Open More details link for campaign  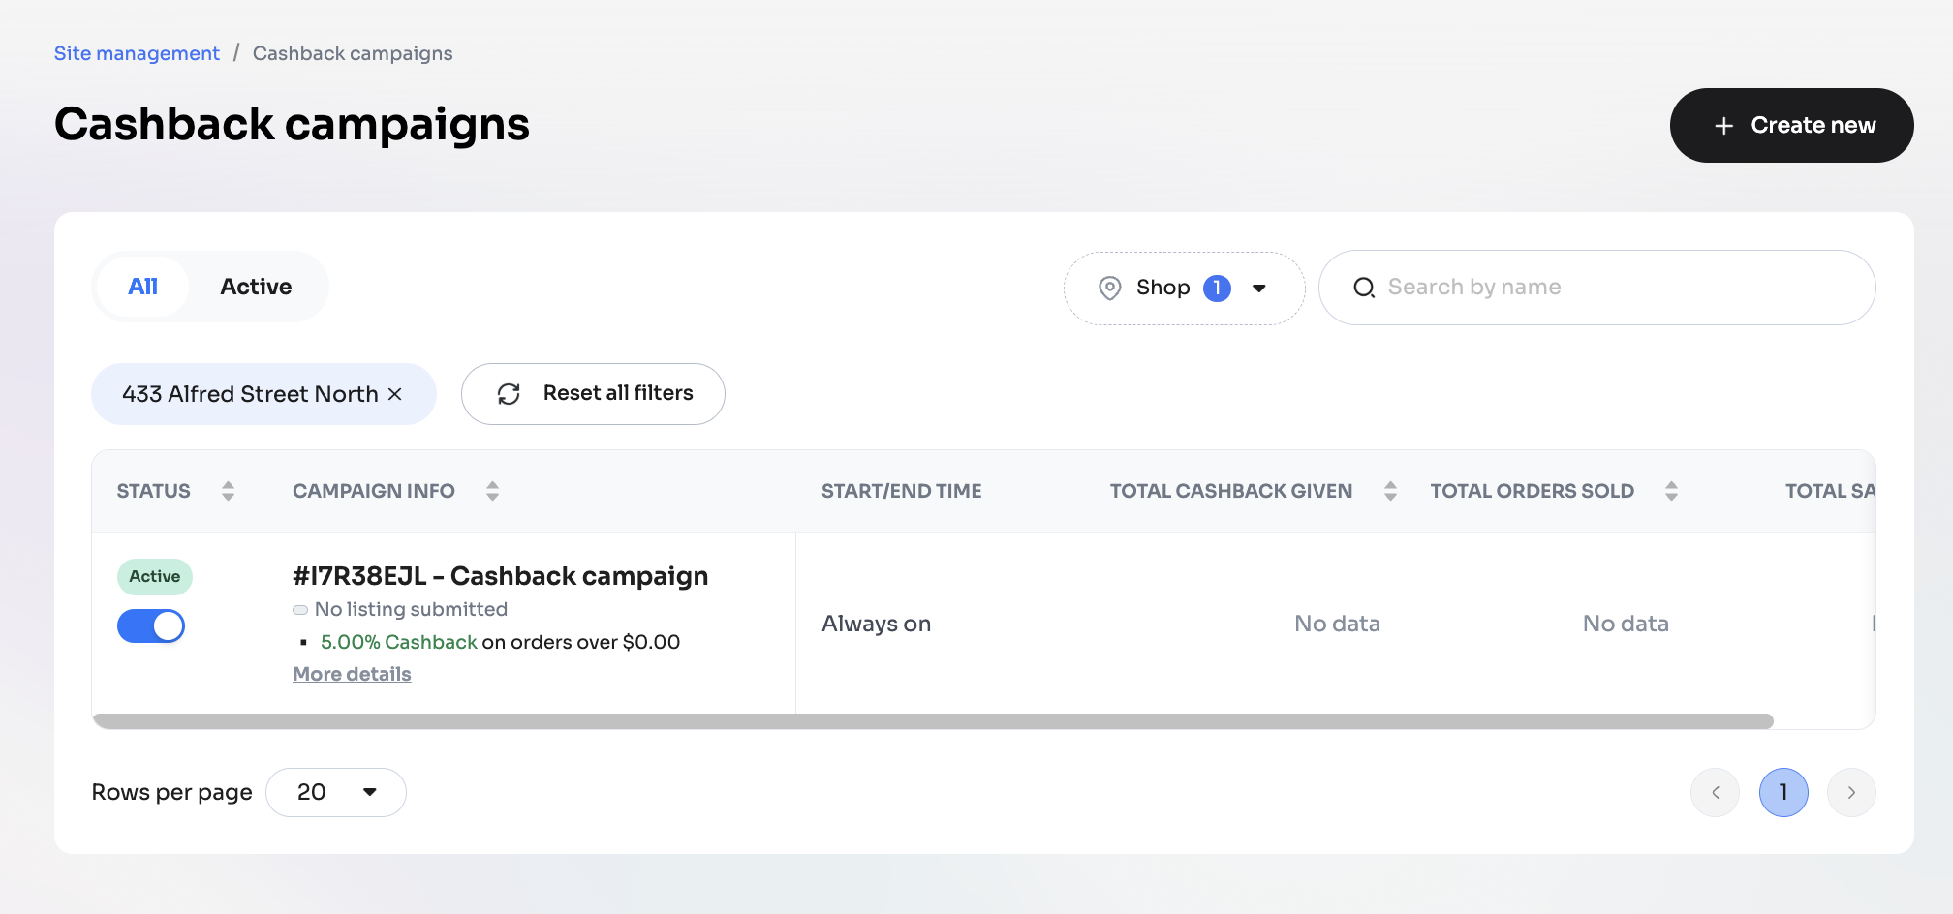click(352, 674)
